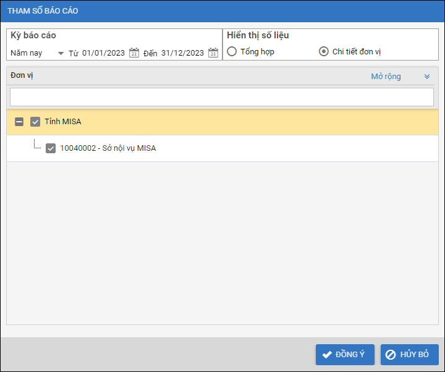445x372 pixels.
Task: Select the Tổng hợp radio option
Action: (232, 52)
